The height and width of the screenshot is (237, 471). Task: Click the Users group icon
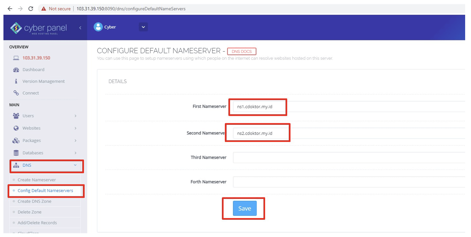[16, 115]
